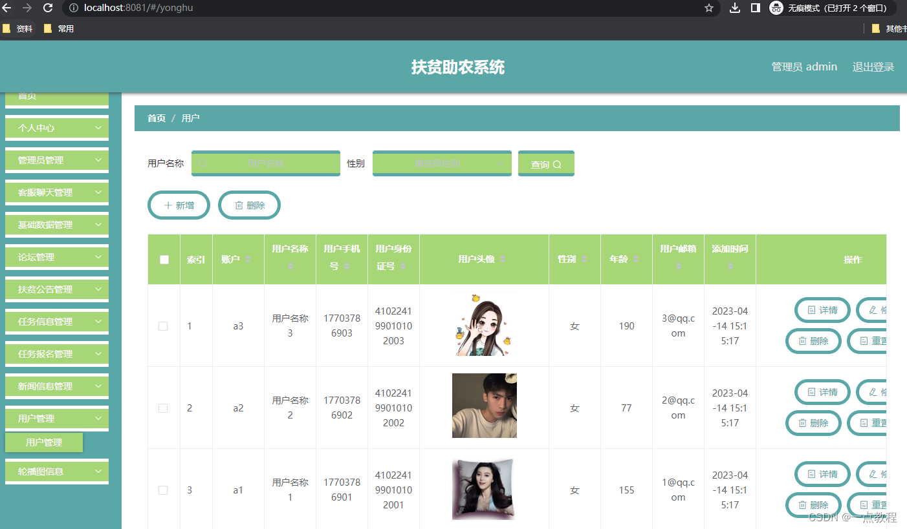The height and width of the screenshot is (529, 907).
Task: Click the sort arrows in the 账户 column header
Action: point(247,259)
